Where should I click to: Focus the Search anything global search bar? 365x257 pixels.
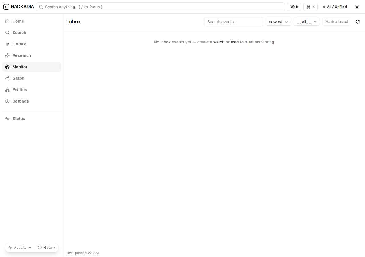[x=161, y=7]
